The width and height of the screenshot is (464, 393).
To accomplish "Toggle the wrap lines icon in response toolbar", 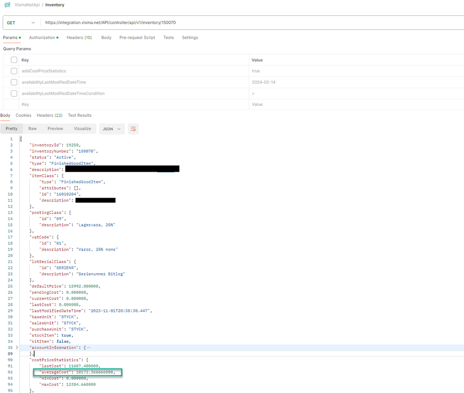I will pyautogui.click(x=133, y=129).
